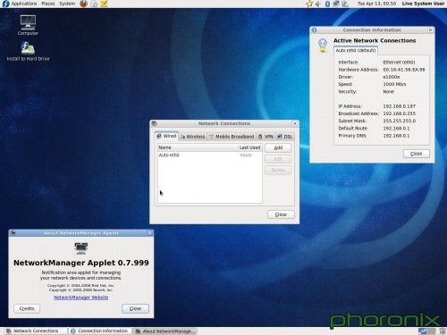Click the Last Used column header

click(x=250, y=147)
